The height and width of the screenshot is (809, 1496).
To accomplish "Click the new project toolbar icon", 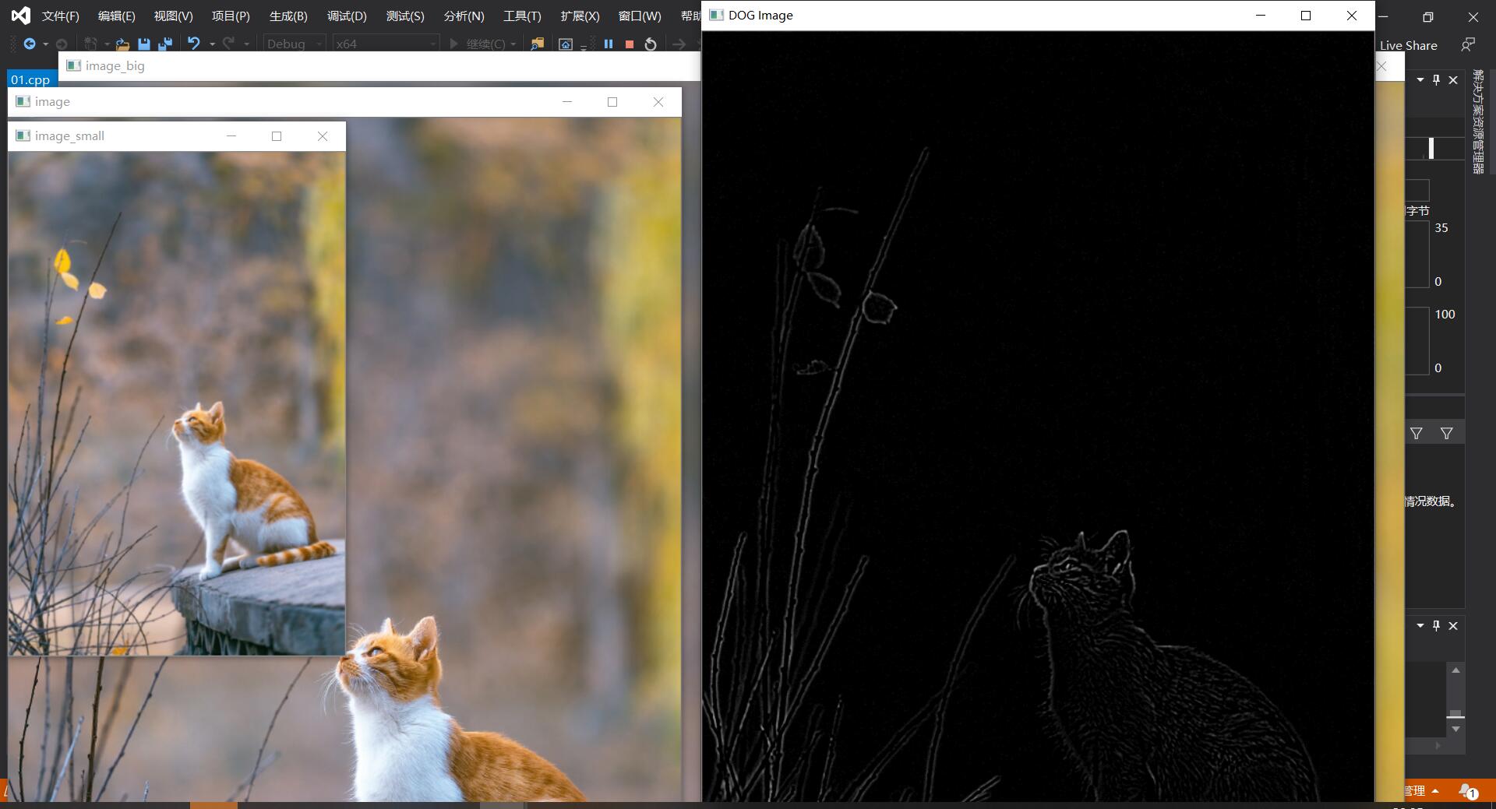I will 90,44.
